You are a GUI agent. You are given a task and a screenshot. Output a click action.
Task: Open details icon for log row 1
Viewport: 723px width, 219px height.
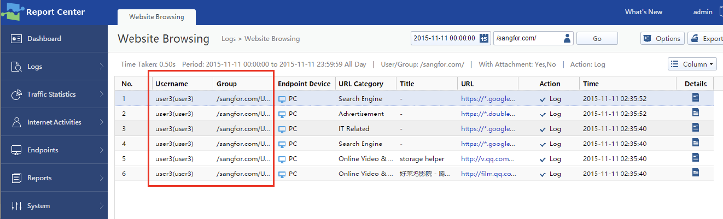pos(696,98)
